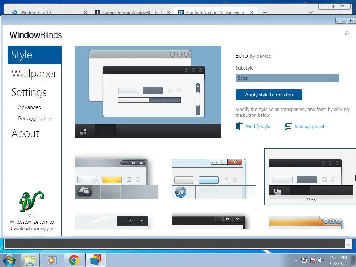356x267 pixels.
Task: Select the white style with dark caption buttons
Action: point(112,222)
